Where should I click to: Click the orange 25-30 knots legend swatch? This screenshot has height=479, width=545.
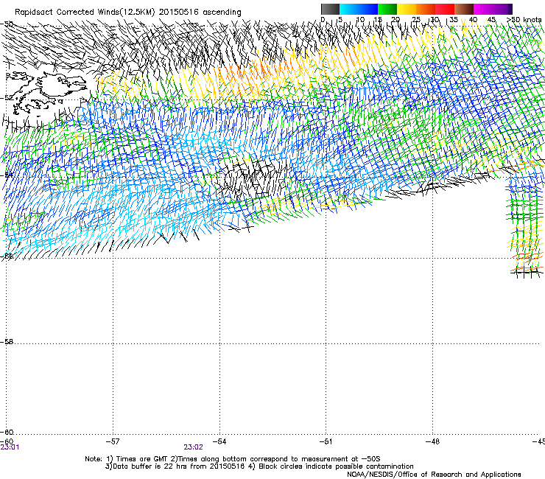pos(426,9)
